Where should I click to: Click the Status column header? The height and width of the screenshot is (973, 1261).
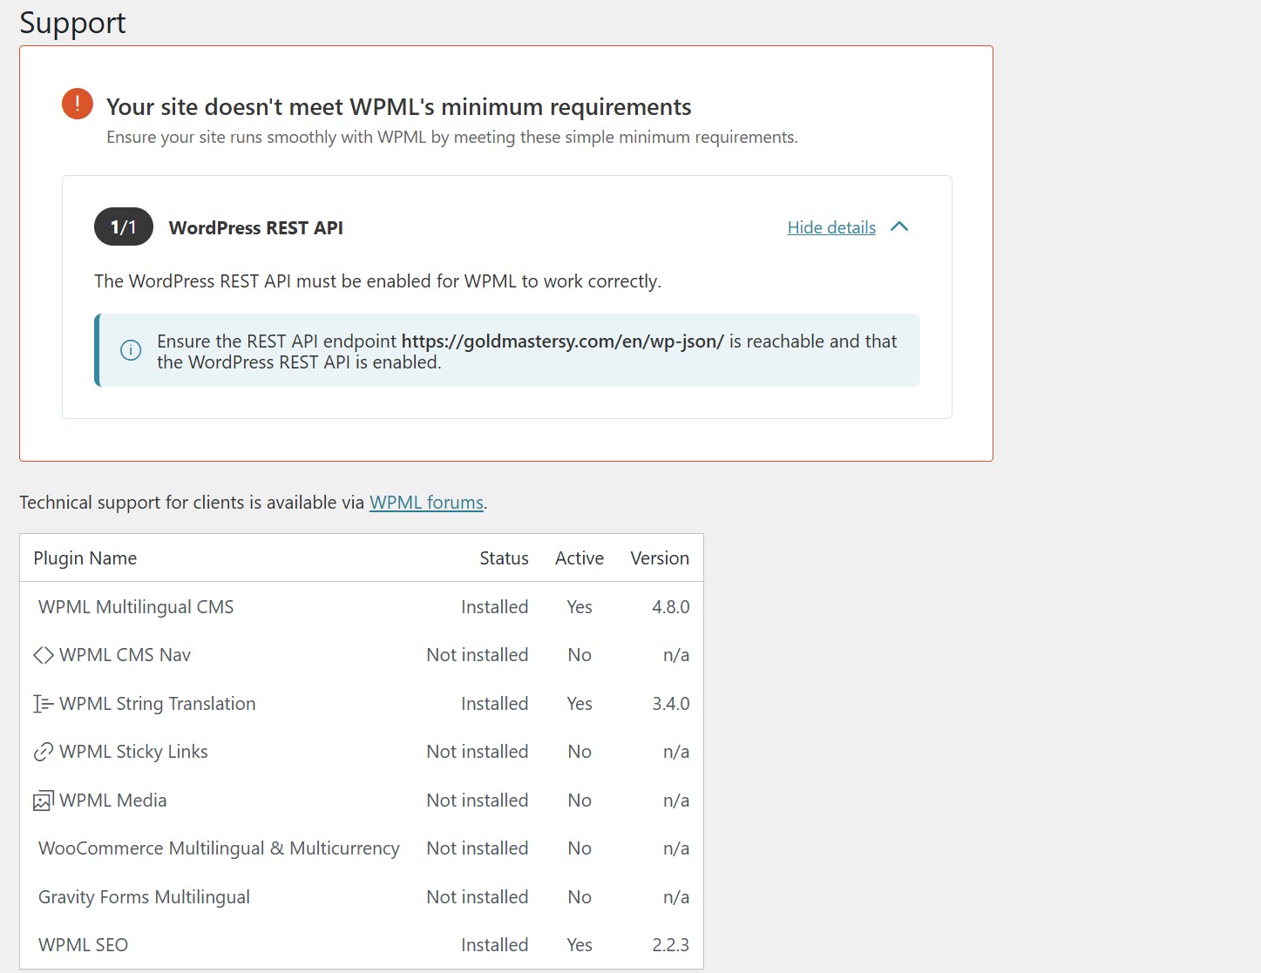pos(504,558)
